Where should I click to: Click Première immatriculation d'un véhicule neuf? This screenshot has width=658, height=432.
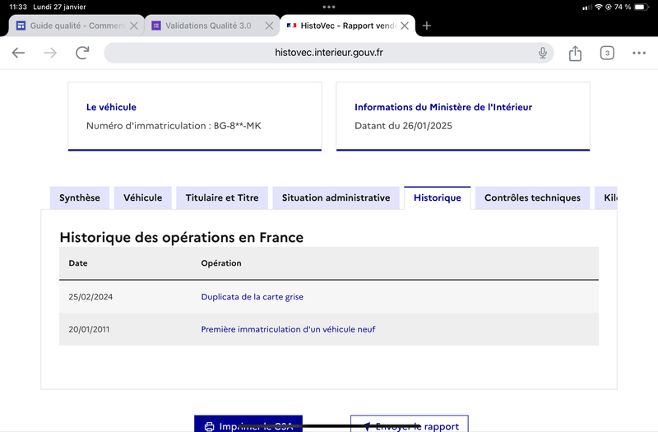[288, 329]
